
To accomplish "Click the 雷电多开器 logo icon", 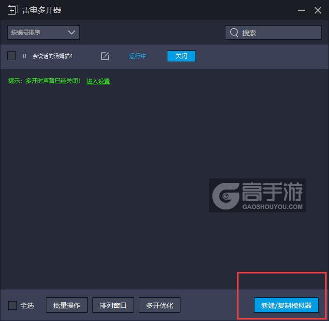I will click(x=13, y=10).
